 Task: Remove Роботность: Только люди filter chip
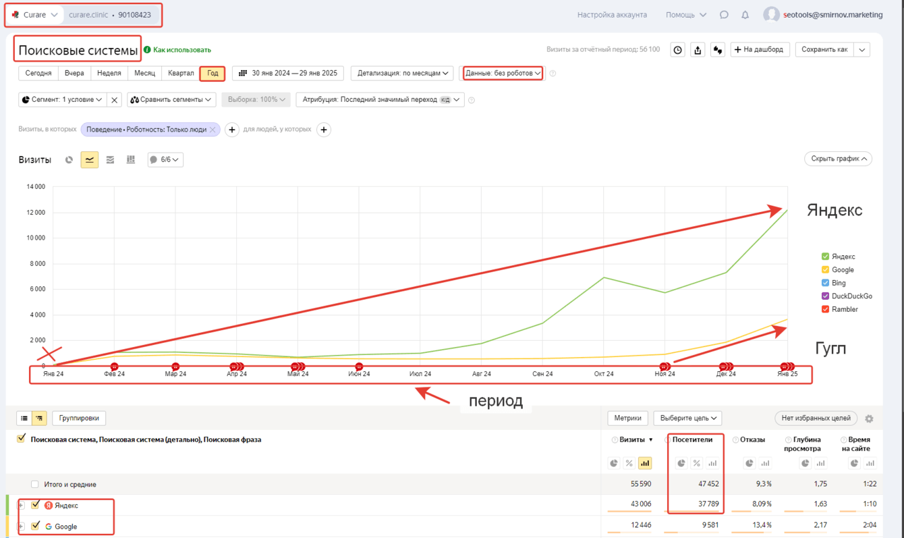pos(213,130)
